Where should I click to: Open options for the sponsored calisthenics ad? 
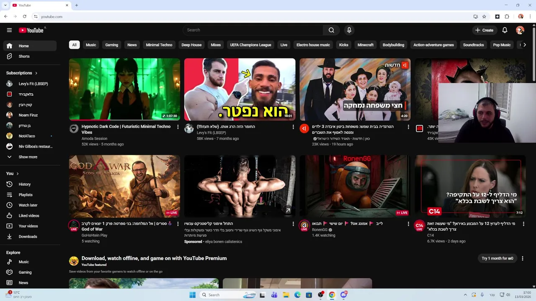click(293, 224)
